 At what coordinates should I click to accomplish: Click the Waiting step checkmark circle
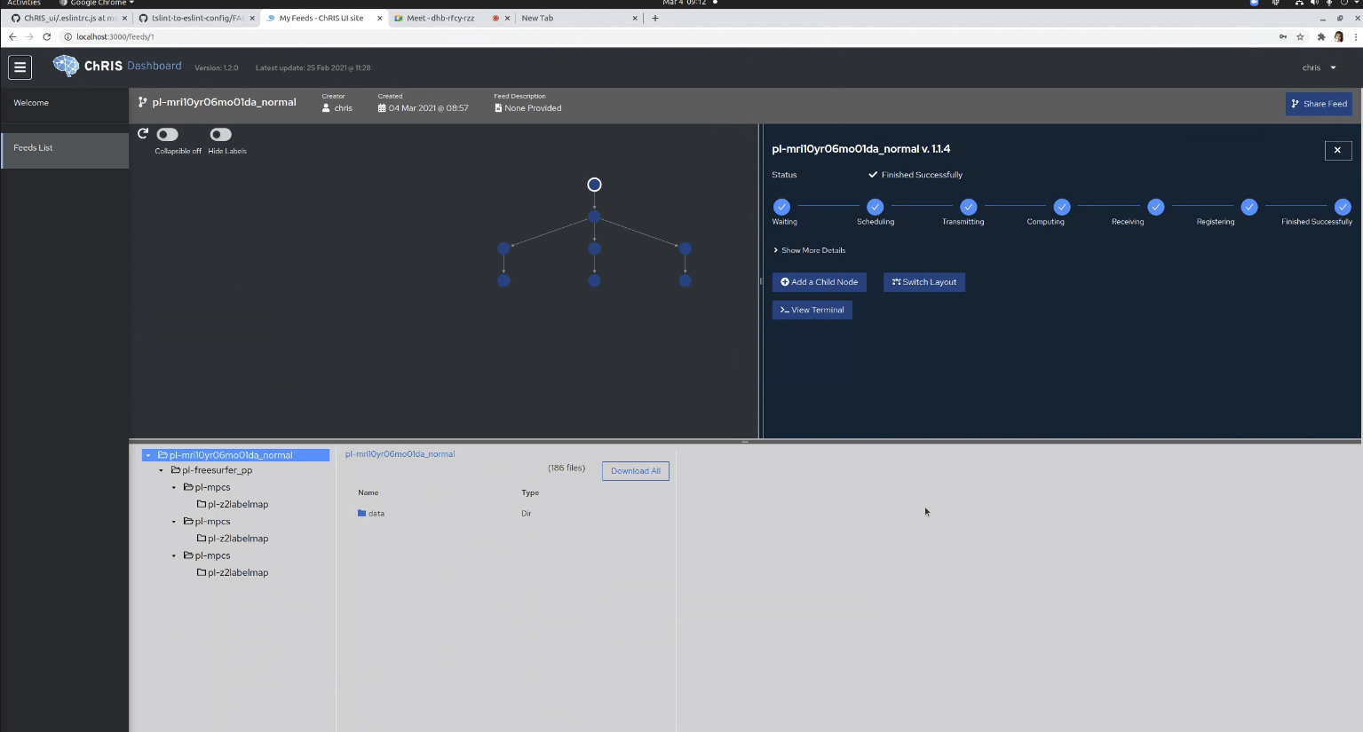click(781, 207)
